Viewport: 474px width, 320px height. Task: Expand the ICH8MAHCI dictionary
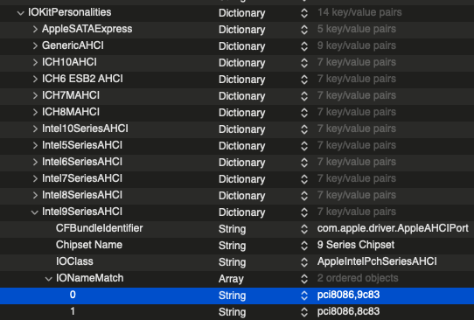coord(35,113)
